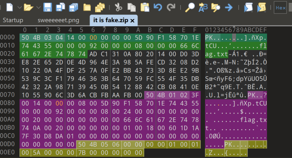Viewport: 292px width, 158px height.
Task: Open Find with the magnifying glass icon
Action: coord(190,8)
